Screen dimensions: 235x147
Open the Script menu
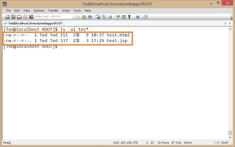(66, 10)
